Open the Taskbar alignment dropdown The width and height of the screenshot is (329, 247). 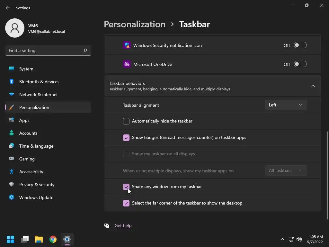(x=286, y=105)
